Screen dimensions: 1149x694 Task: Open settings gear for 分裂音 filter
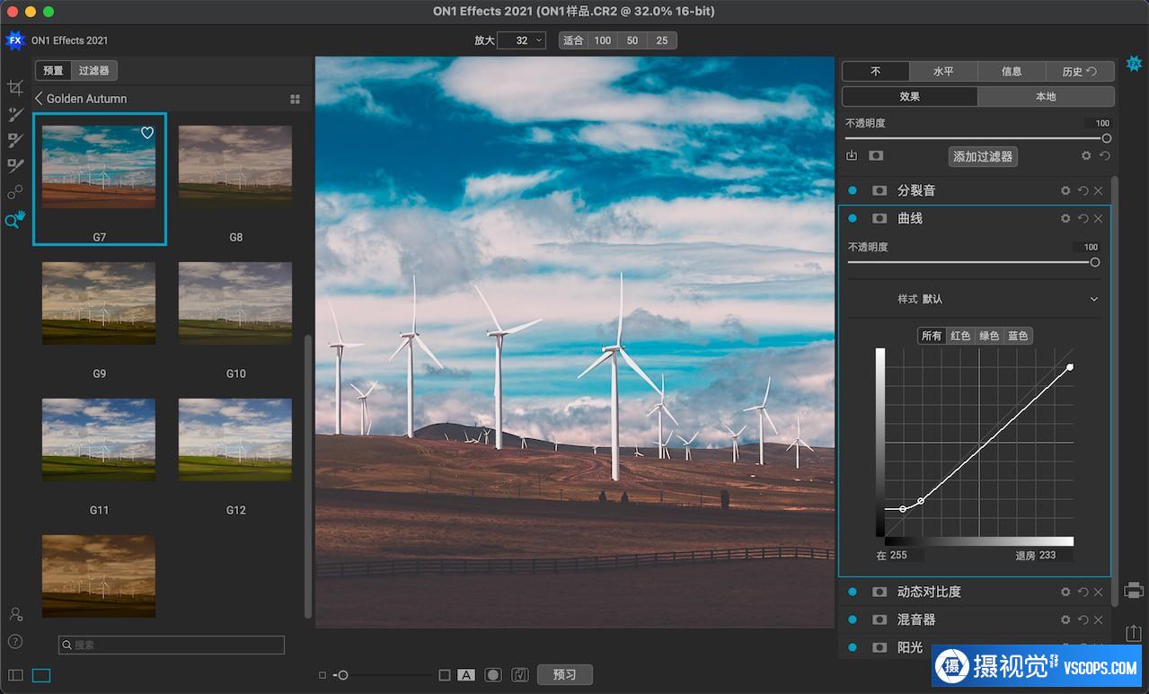coord(1065,191)
